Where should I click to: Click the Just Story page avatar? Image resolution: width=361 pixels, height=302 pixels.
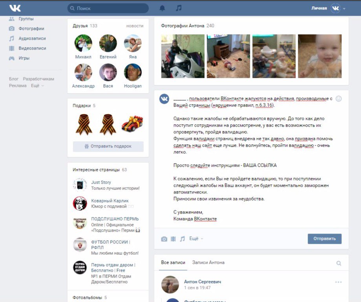tap(80, 185)
